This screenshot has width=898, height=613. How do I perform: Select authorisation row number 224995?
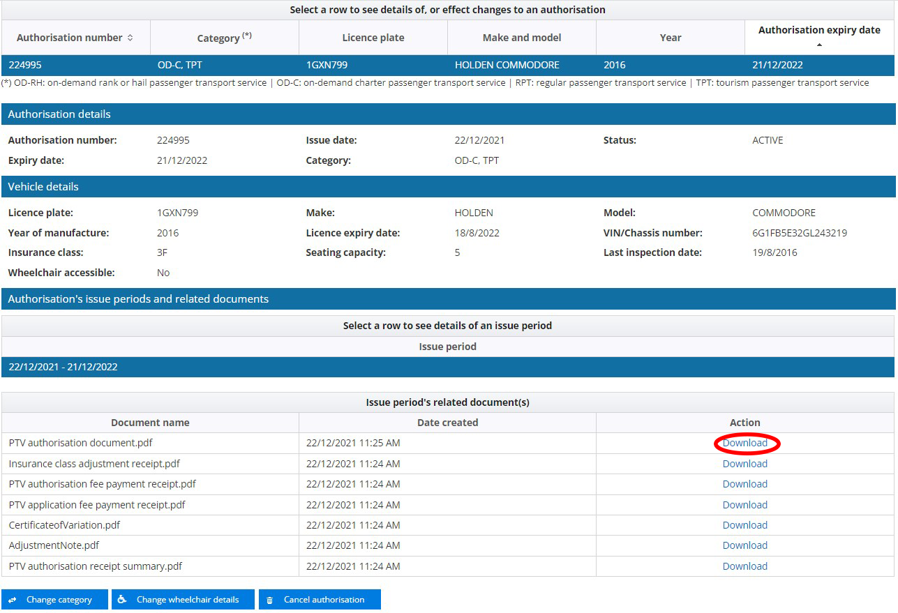(x=448, y=65)
